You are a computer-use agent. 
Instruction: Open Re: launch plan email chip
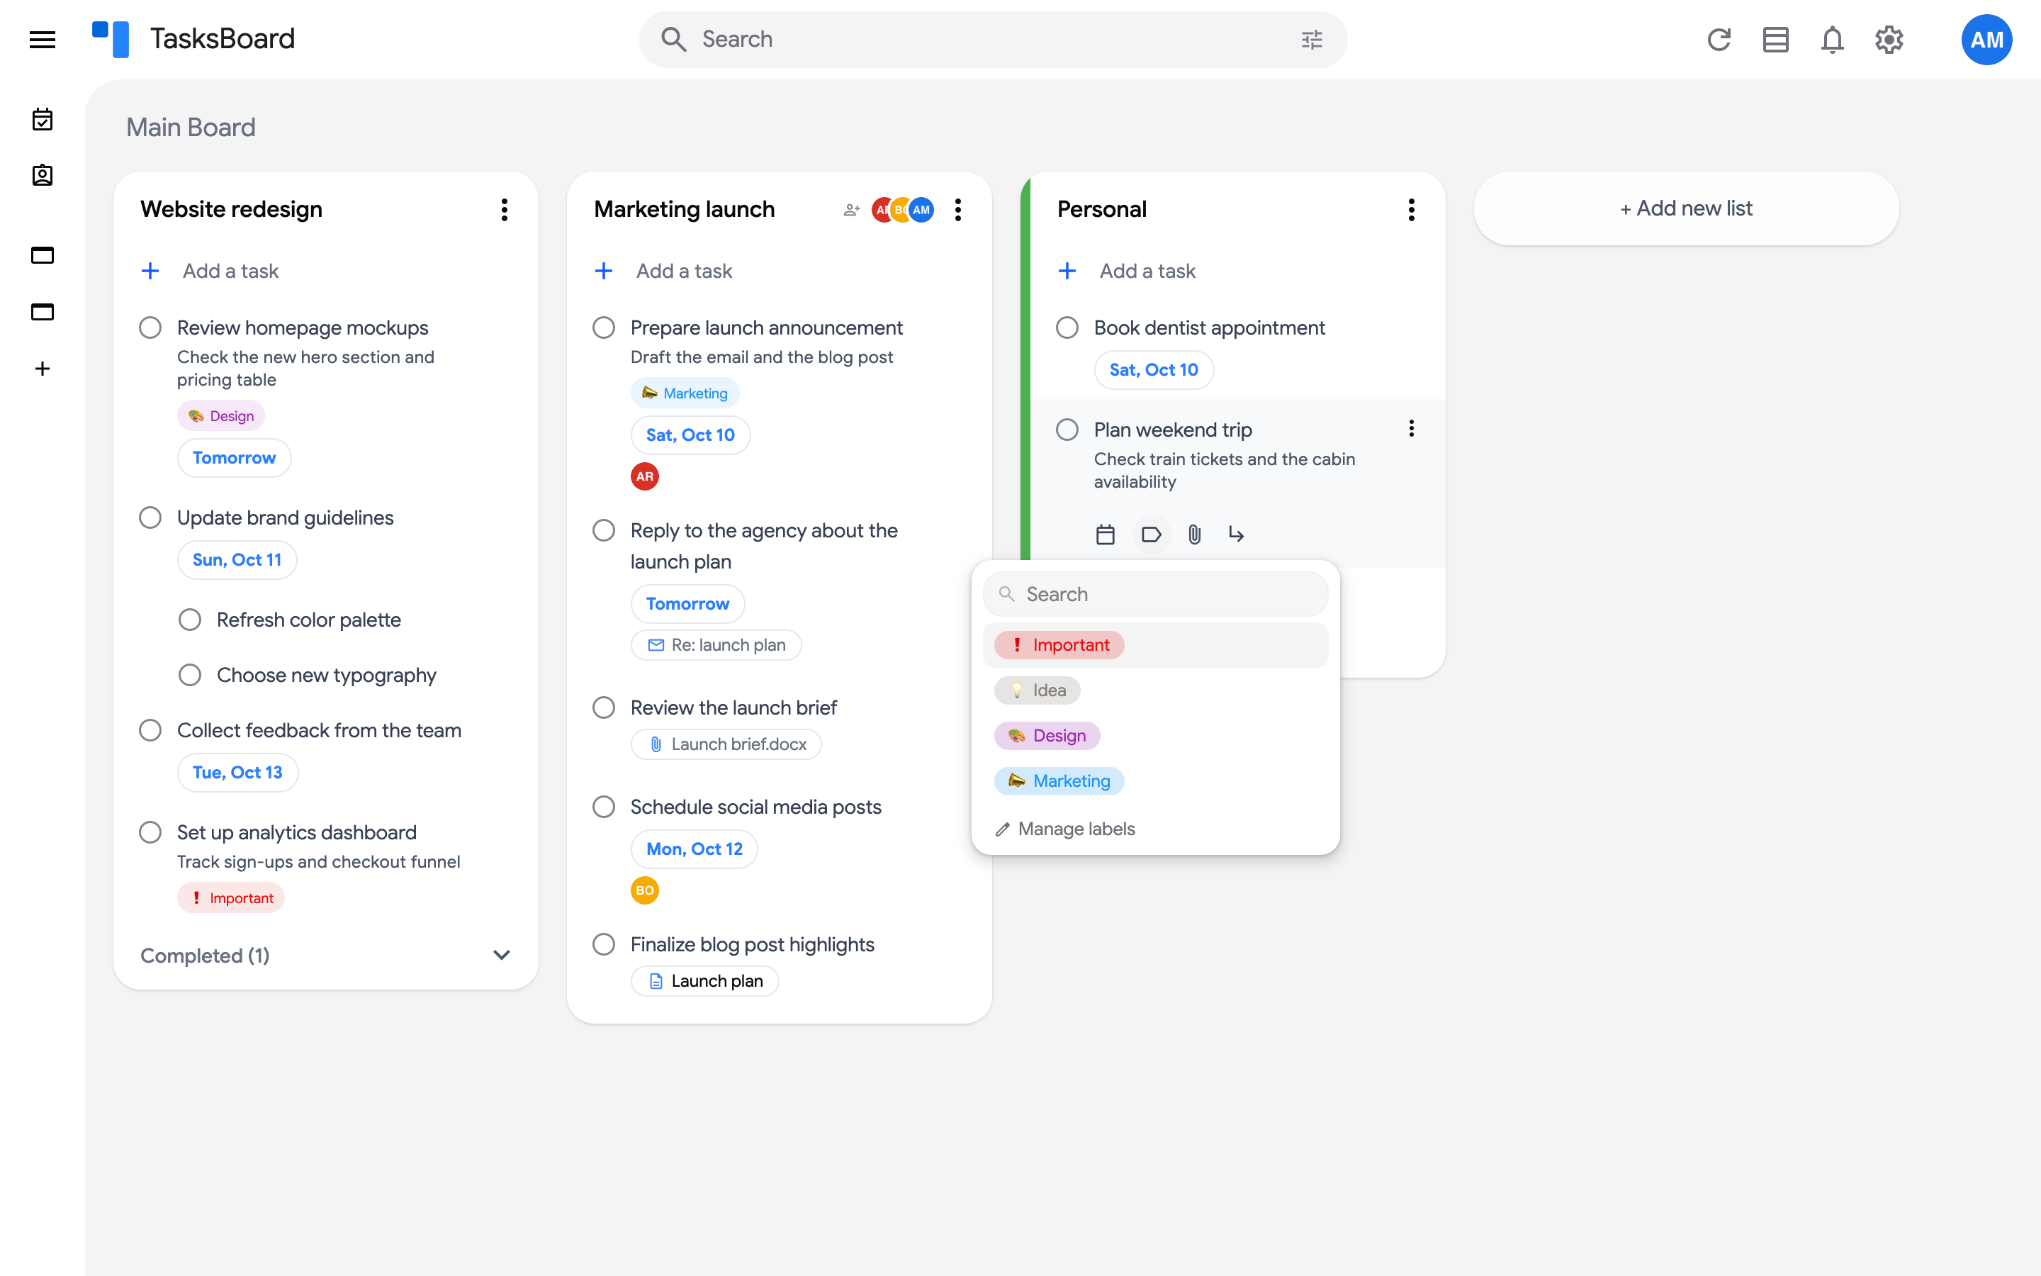[x=716, y=645]
